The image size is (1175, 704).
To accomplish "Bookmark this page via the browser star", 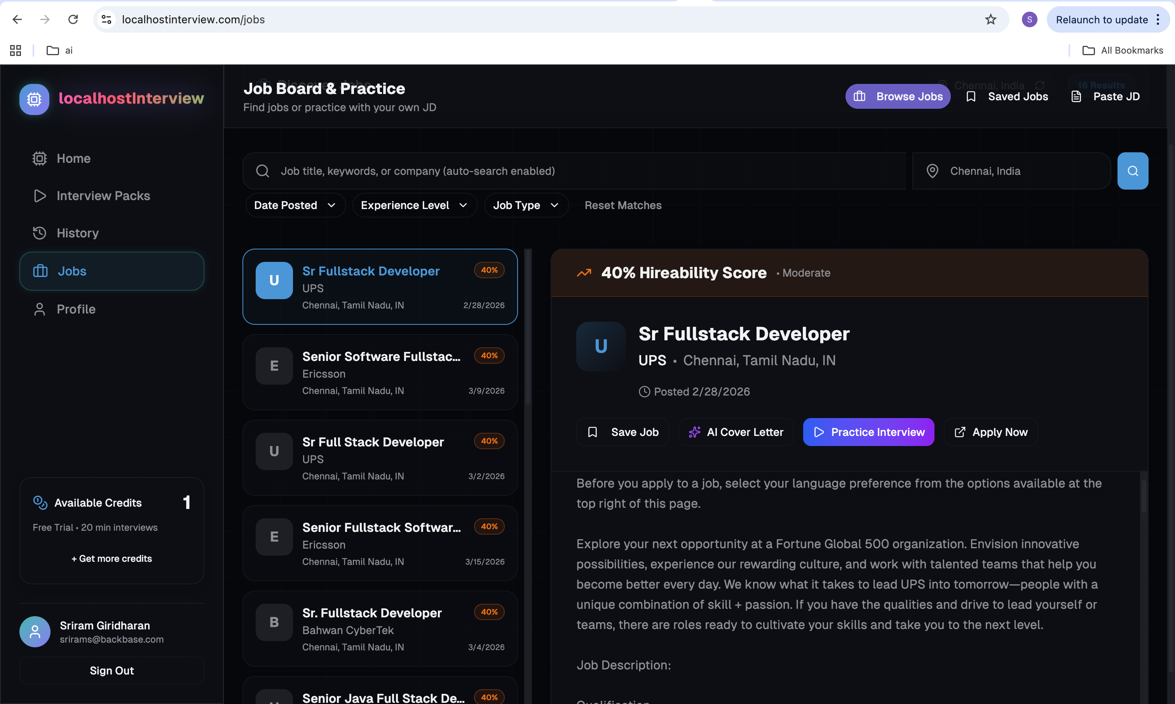I will click(990, 19).
